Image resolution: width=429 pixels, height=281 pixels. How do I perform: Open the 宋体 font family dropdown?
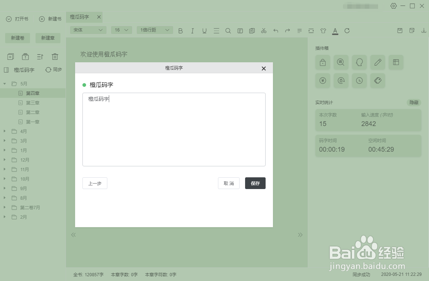tap(88, 30)
